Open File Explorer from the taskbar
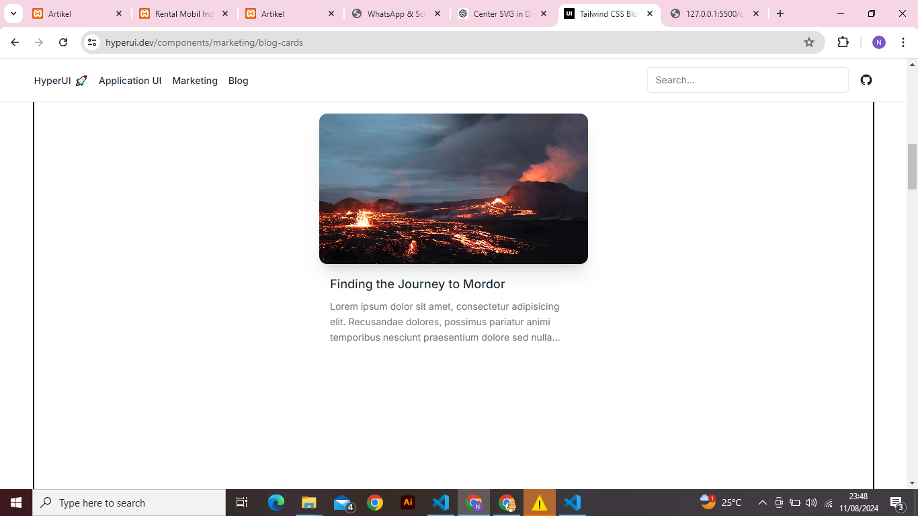The width and height of the screenshot is (918, 516). tap(308, 503)
